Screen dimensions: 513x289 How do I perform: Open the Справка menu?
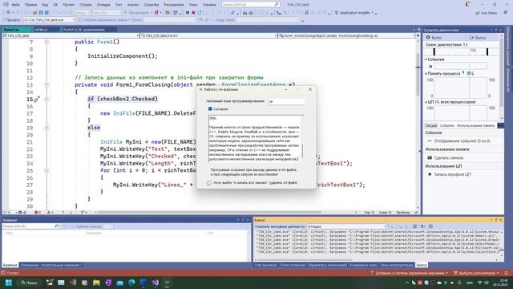[209, 5]
